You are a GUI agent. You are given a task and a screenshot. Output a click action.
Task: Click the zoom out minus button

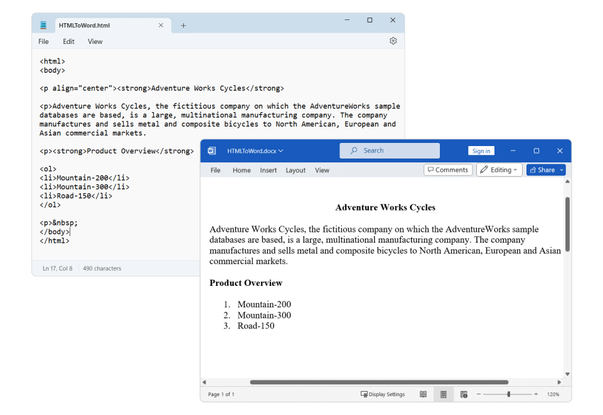click(x=479, y=394)
